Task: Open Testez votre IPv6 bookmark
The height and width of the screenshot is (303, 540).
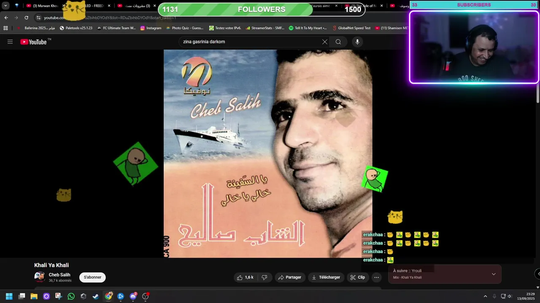Action: pyautogui.click(x=225, y=28)
